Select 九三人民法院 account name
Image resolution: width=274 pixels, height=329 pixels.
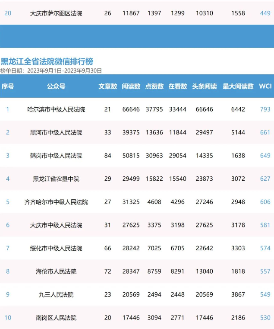click(56, 294)
